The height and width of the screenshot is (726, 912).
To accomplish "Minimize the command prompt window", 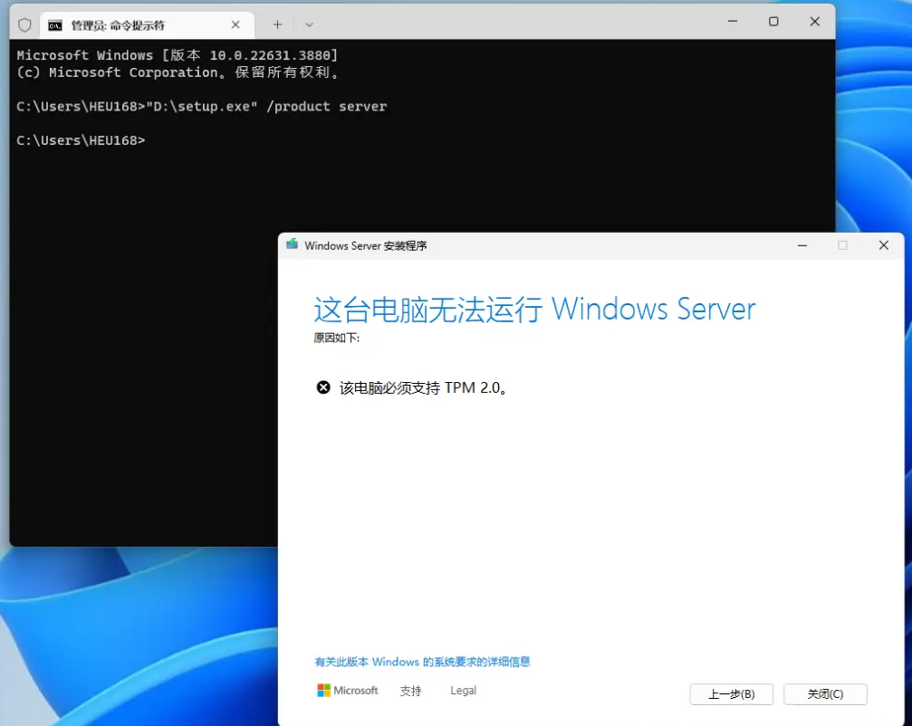I will 733,22.
